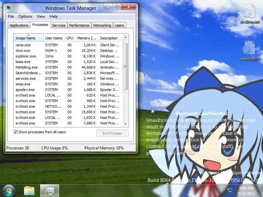Click the 44,668 K memory value
Image resolution: width=263 pixels, height=197 pixels.
tap(88, 67)
